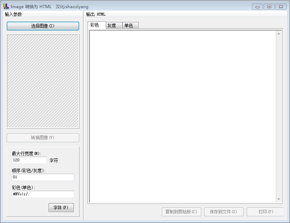Switch to the 彩色 tab
The image size is (290, 223).
pos(97,25)
